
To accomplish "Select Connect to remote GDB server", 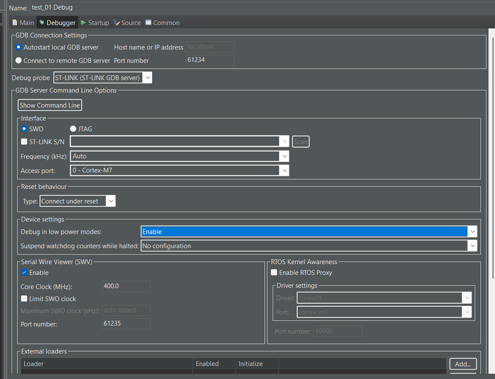I will 19,60.
